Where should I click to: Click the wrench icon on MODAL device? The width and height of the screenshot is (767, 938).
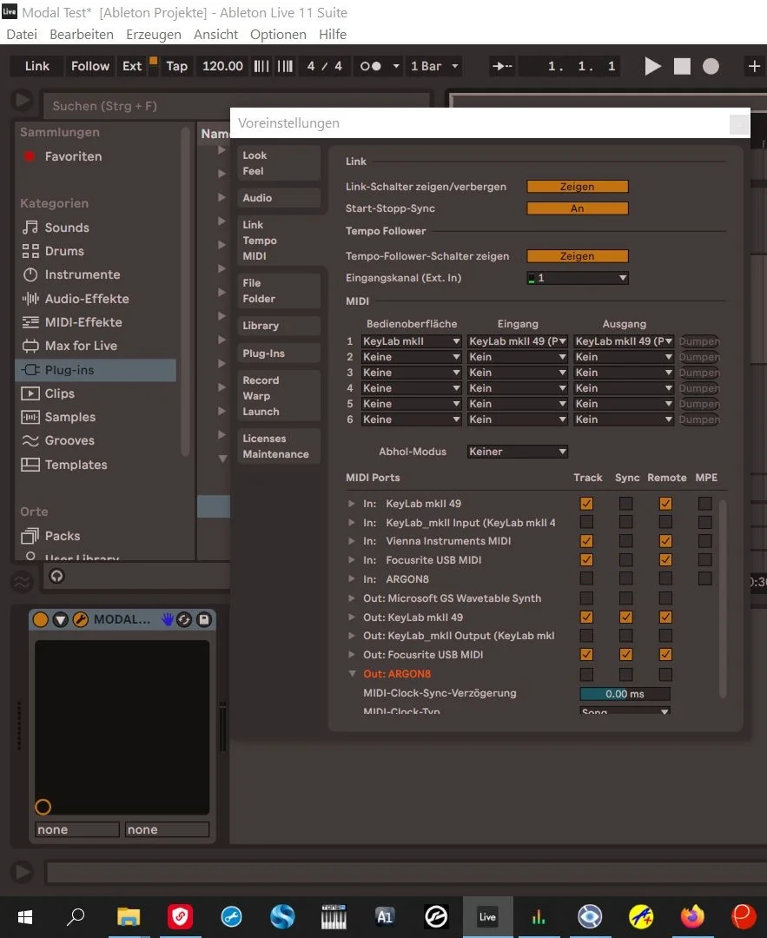click(80, 619)
